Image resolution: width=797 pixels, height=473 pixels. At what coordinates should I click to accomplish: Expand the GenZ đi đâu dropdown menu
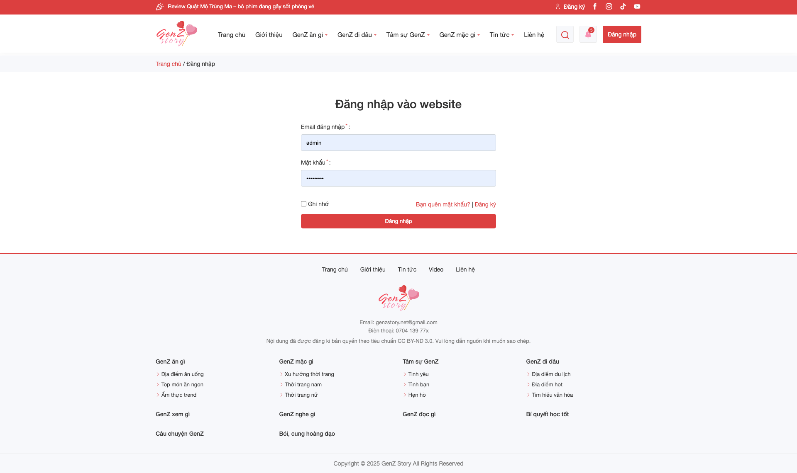pyautogui.click(x=357, y=35)
